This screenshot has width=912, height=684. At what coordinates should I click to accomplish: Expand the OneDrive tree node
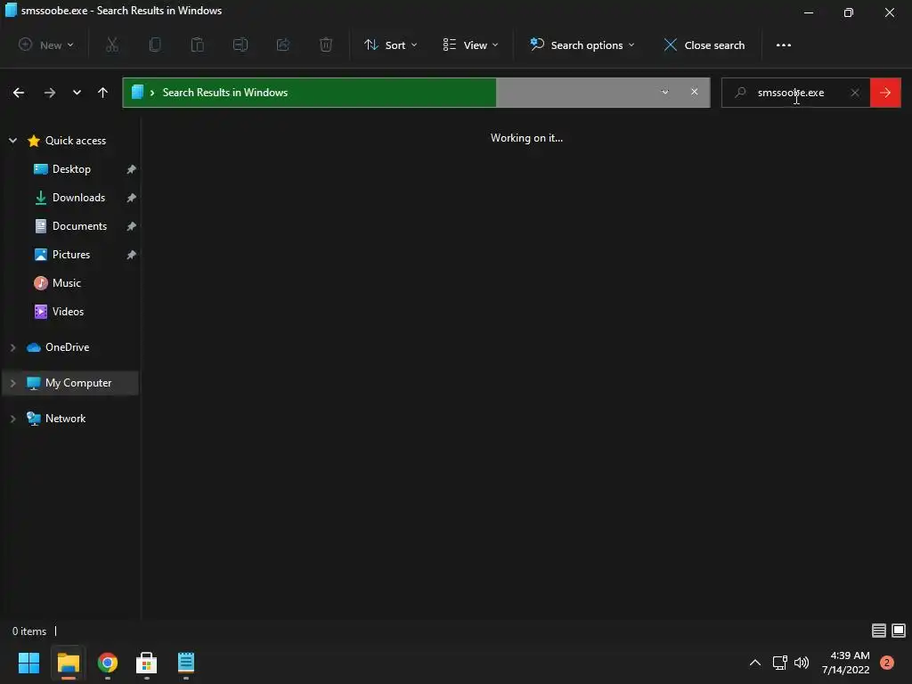12,347
